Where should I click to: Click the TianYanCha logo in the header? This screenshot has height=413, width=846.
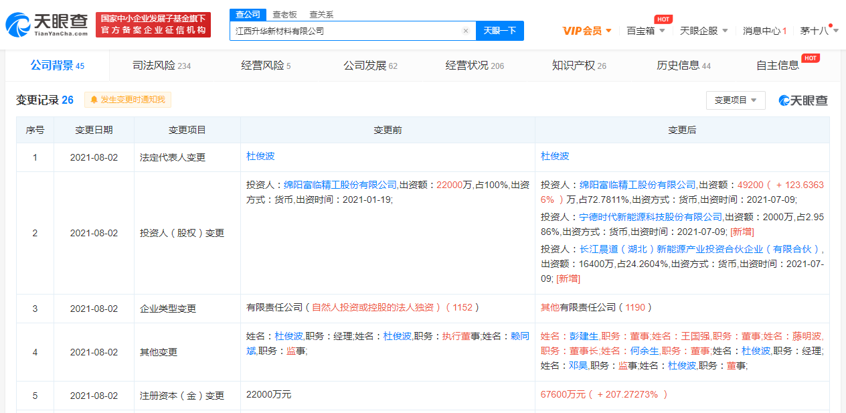[x=46, y=25]
